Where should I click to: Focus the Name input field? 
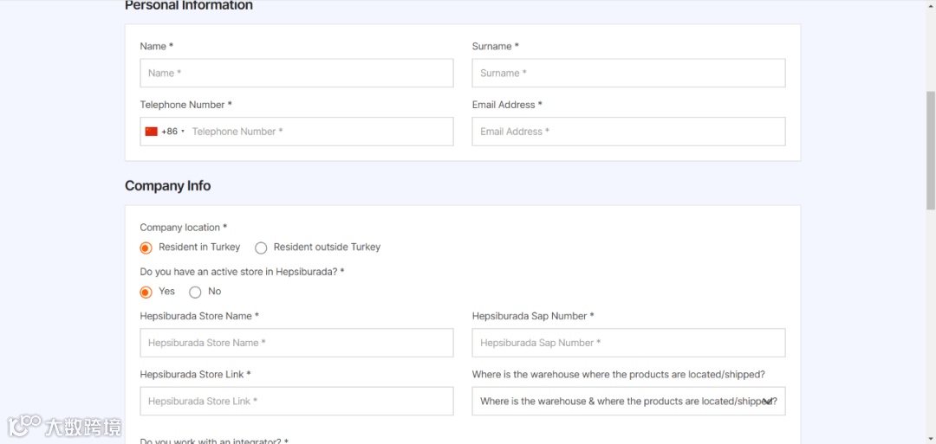pos(296,74)
